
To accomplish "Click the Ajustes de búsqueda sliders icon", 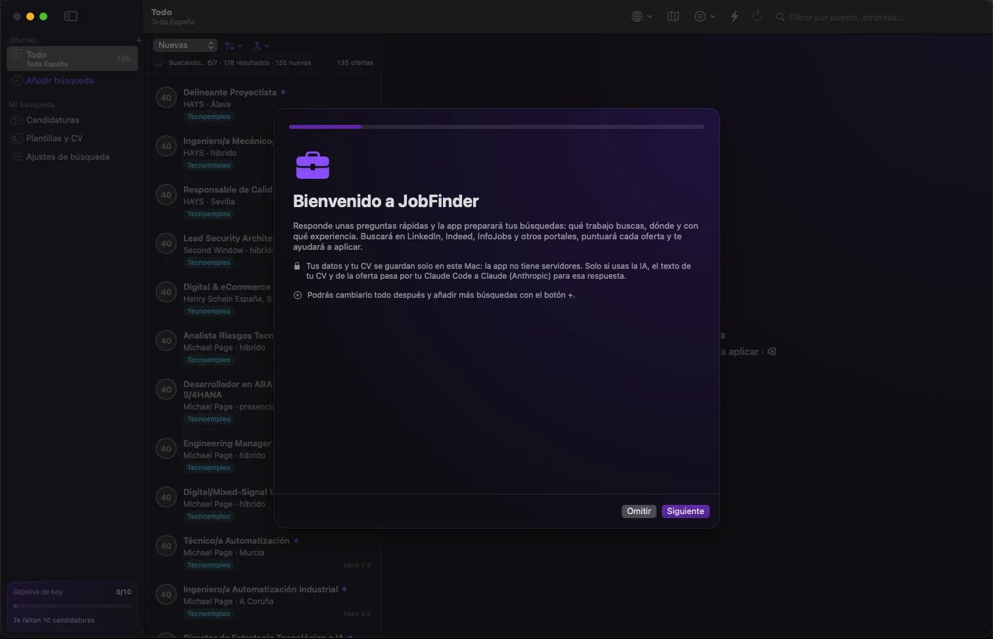I will (x=17, y=157).
